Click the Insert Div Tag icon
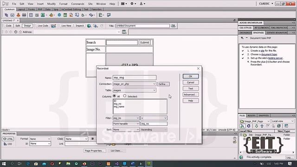297x167 pixels. [x=37, y=15]
